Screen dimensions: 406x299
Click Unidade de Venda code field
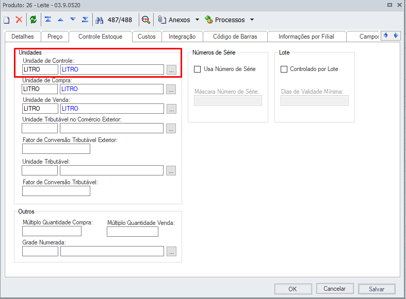click(40, 109)
